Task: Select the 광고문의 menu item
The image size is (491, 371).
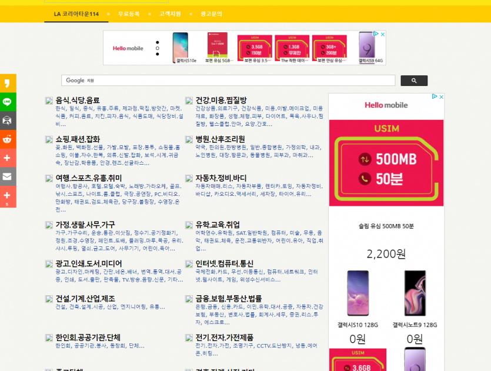Action: tap(211, 14)
